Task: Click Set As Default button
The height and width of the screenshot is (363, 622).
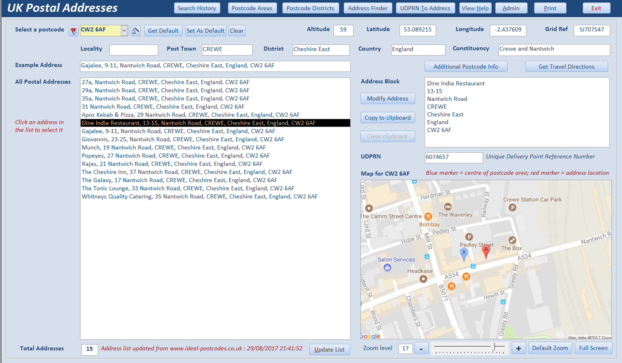Action: pos(206,31)
